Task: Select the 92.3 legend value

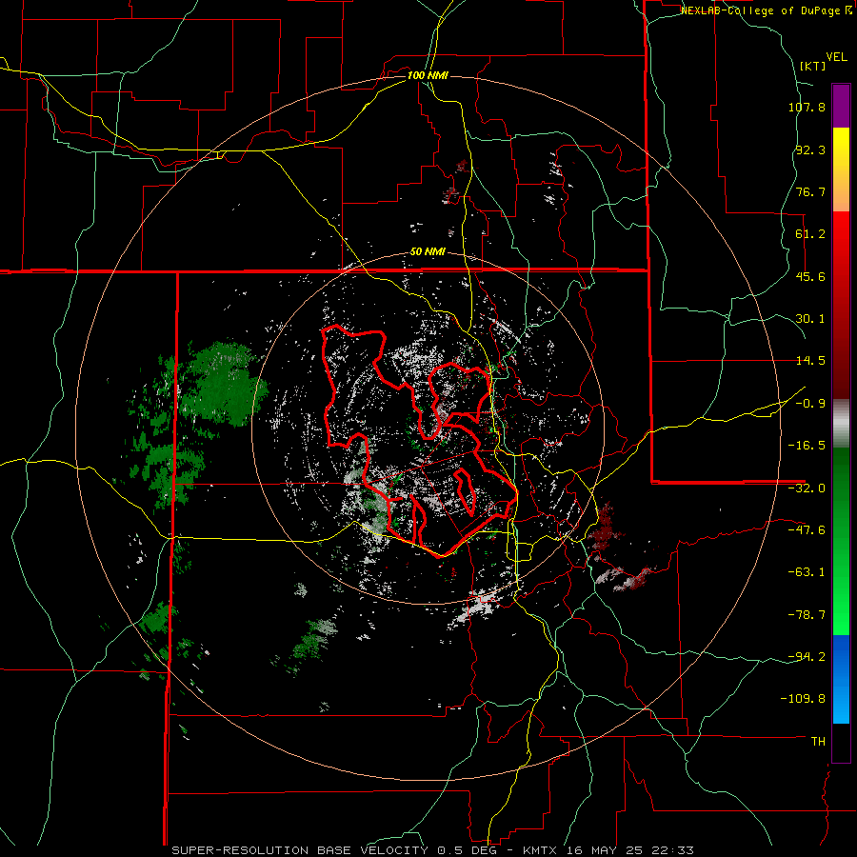Action: pyautogui.click(x=810, y=149)
